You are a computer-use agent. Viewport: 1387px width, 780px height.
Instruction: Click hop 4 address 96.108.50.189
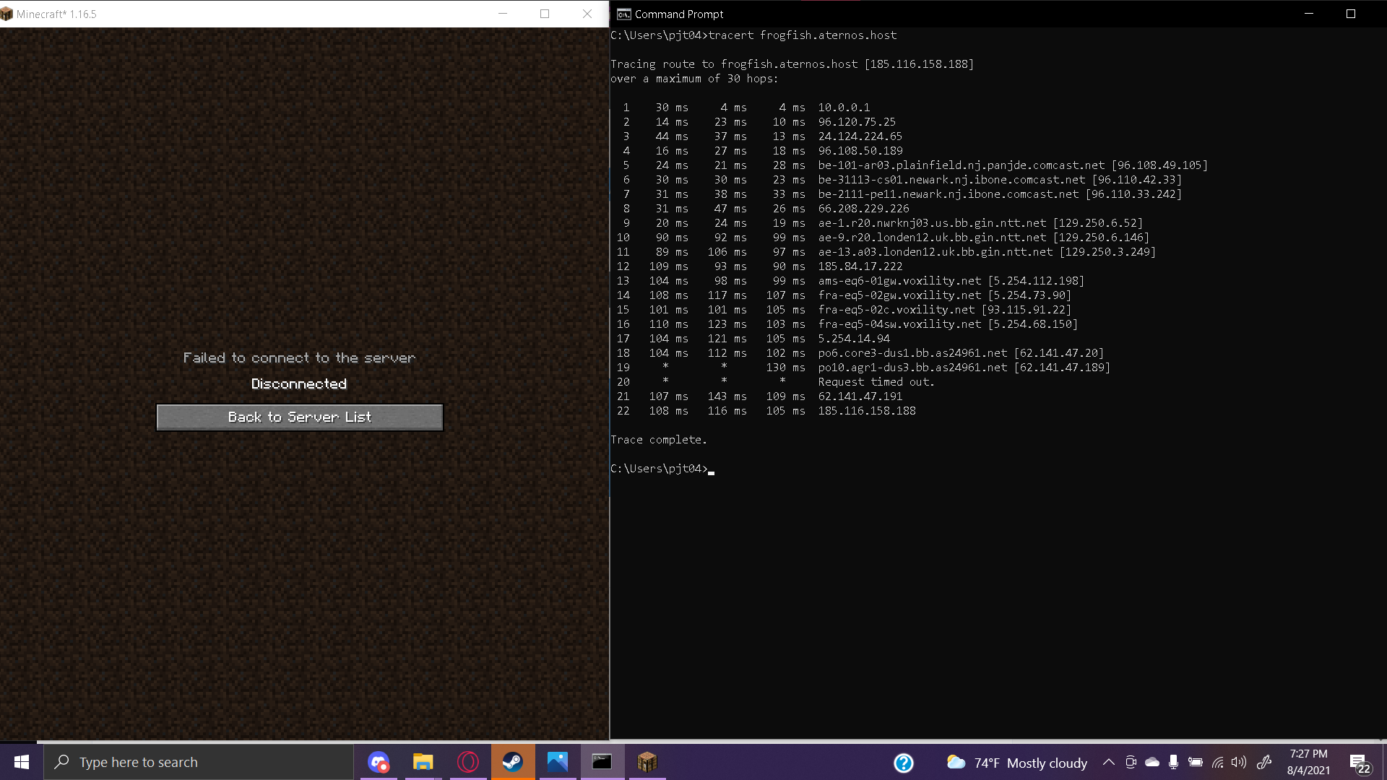(x=860, y=150)
